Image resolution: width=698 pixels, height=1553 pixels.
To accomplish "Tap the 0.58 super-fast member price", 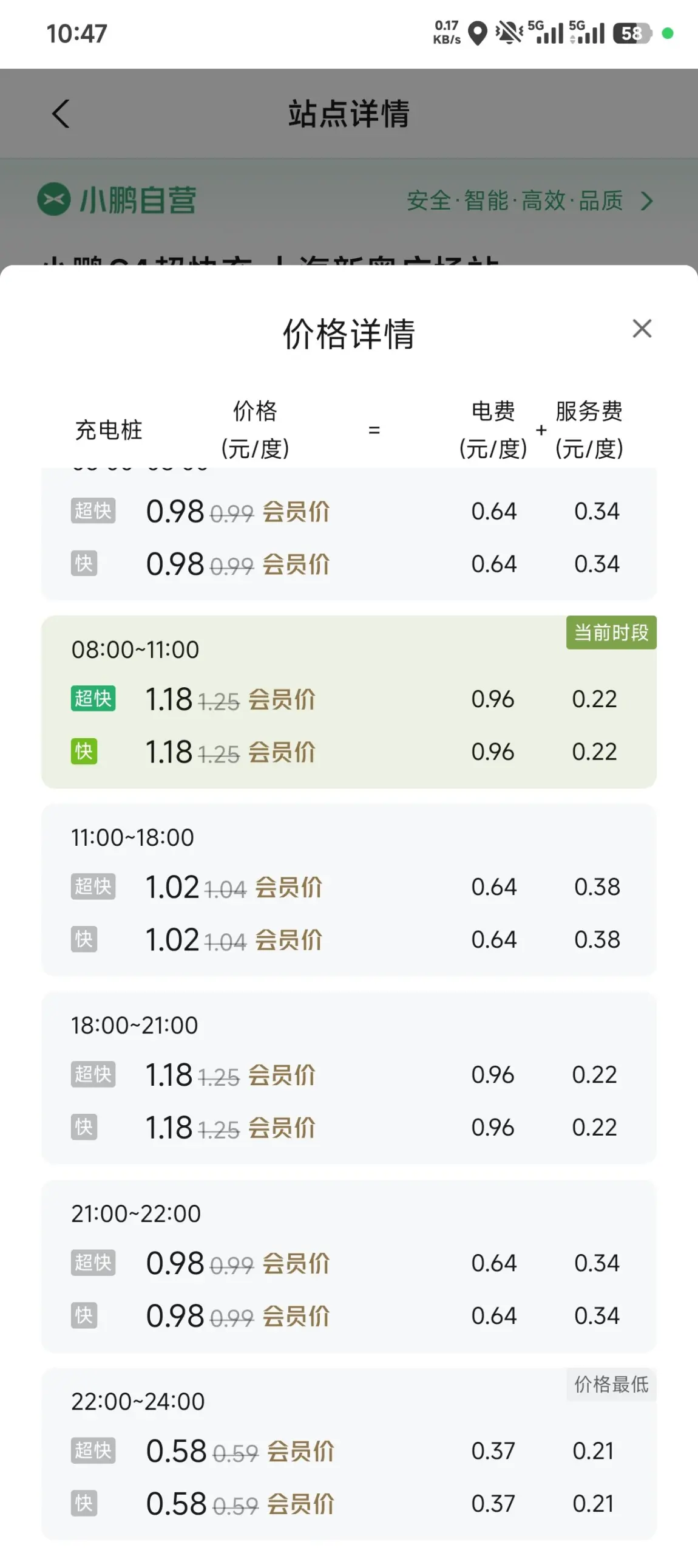I will pos(177,1451).
